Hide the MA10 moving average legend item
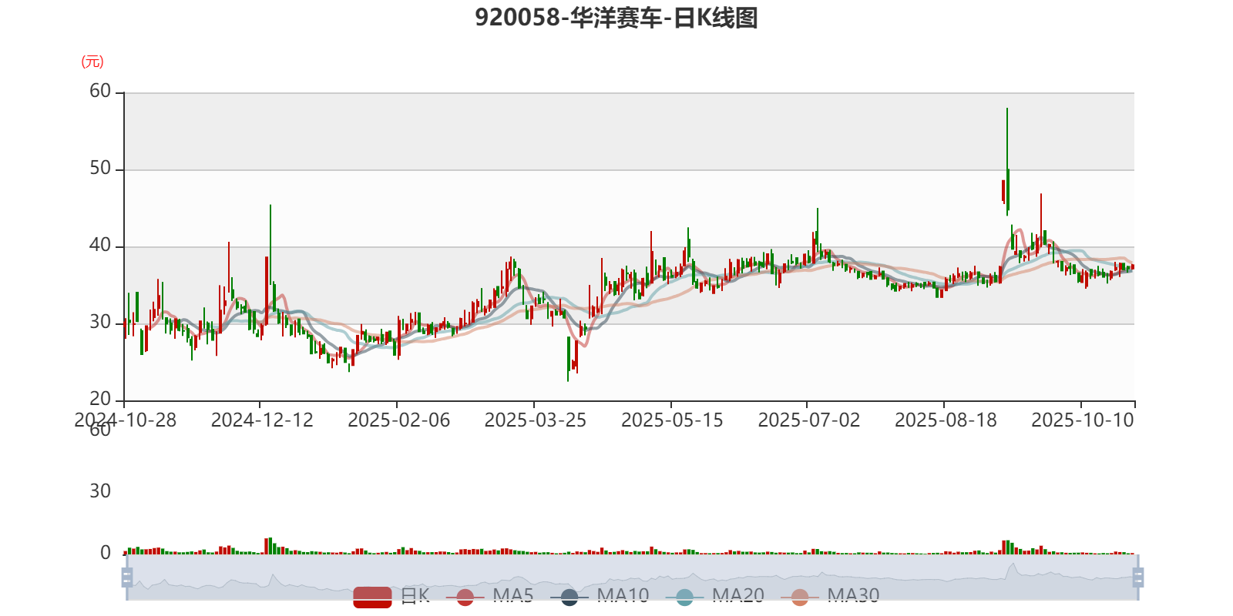The image size is (1233, 616). tap(600, 596)
